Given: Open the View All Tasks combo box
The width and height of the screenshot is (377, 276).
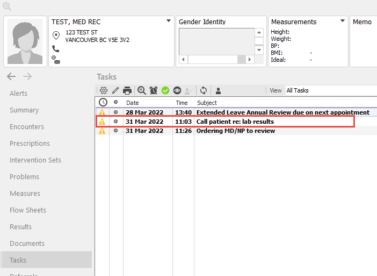Looking at the screenshot, I should tap(330, 90).
